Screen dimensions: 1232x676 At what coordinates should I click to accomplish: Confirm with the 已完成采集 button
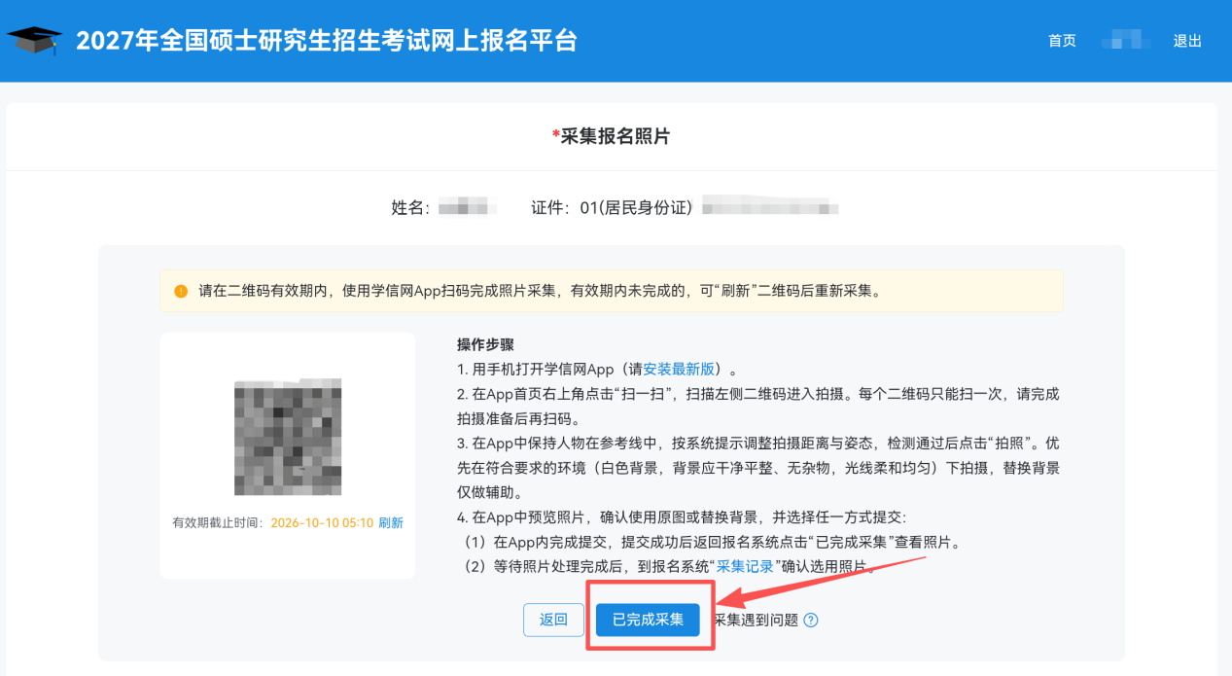click(648, 620)
